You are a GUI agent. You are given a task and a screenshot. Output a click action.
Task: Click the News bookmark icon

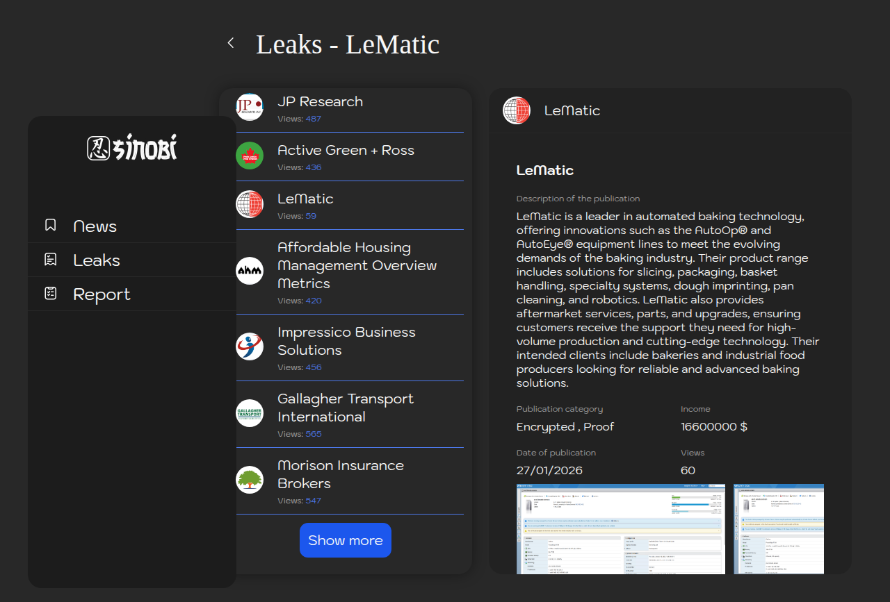[50, 225]
